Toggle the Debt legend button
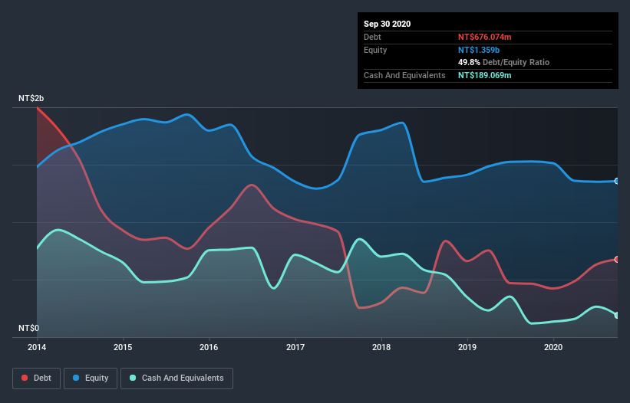630x403 pixels. coord(36,378)
